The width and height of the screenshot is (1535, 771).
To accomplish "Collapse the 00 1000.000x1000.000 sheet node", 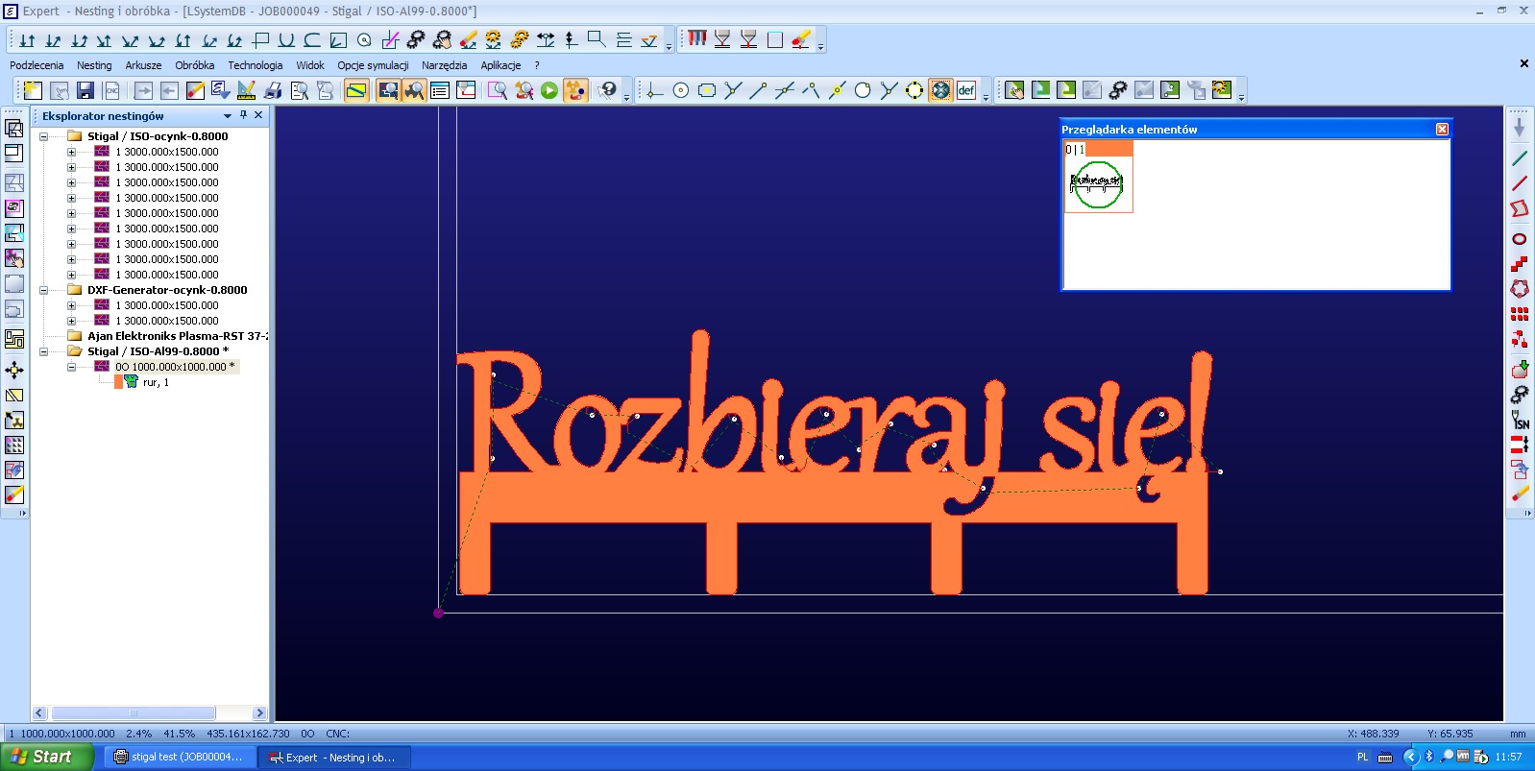I will [x=71, y=367].
